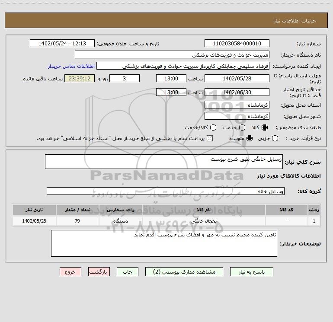The image size is (333, 322).
Task: Click the quantity cell 79
Action: coord(77,221)
